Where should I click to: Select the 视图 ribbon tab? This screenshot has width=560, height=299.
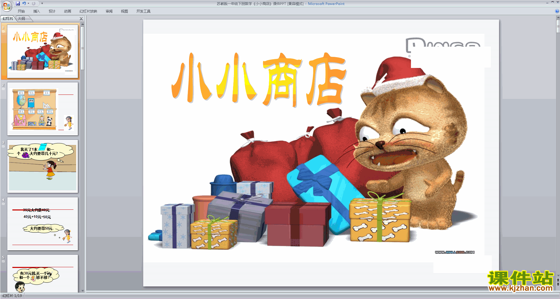click(x=125, y=11)
